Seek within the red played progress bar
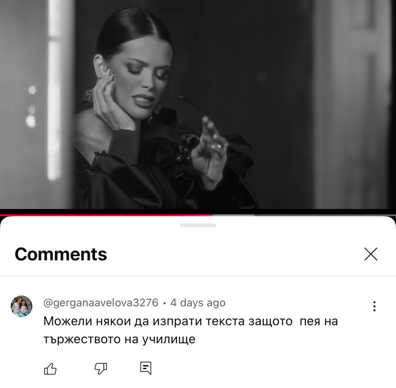Screen dimensions: 396x388 [x=106, y=215]
